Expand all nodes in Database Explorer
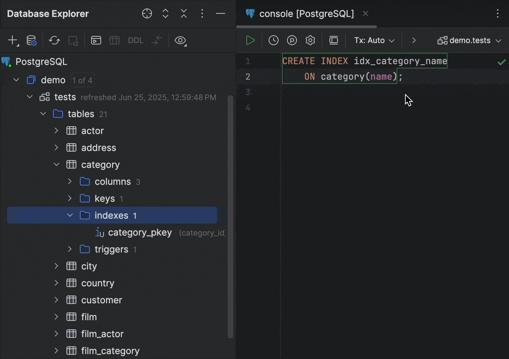This screenshot has height=359, width=509. [165, 14]
